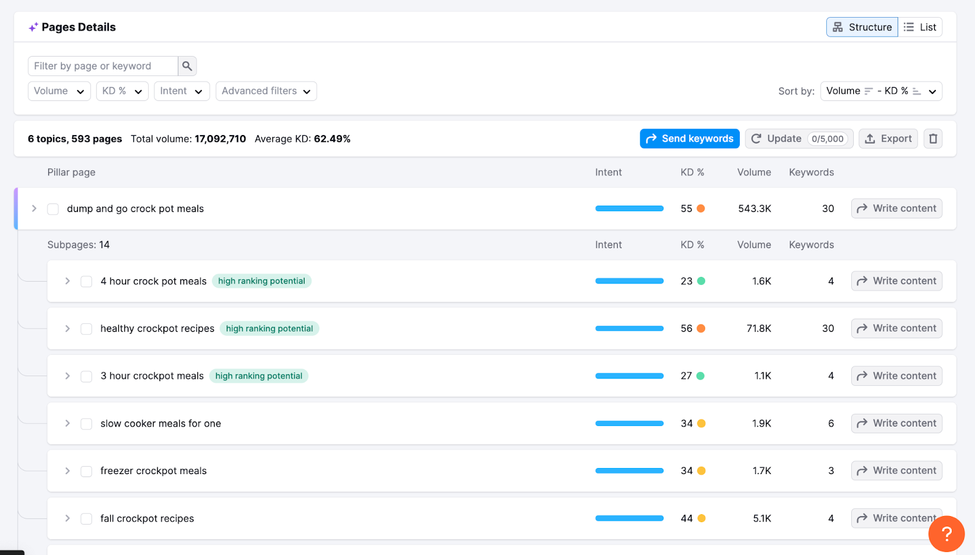Viewport: 975px width, 555px height.
Task: Click yellow KD dot for fall crockpot recipes
Action: pos(701,518)
